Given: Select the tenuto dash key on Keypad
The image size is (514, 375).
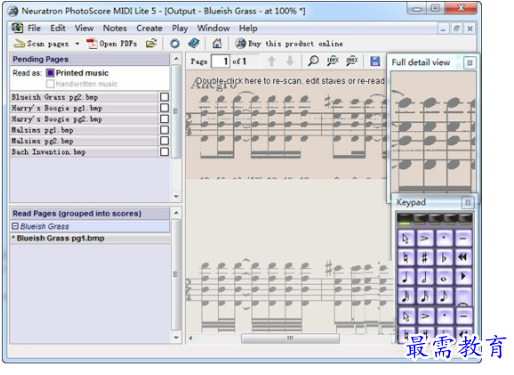Looking at the screenshot, I should point(462,239).
